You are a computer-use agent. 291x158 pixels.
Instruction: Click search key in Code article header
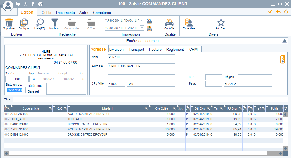(50, 108)
